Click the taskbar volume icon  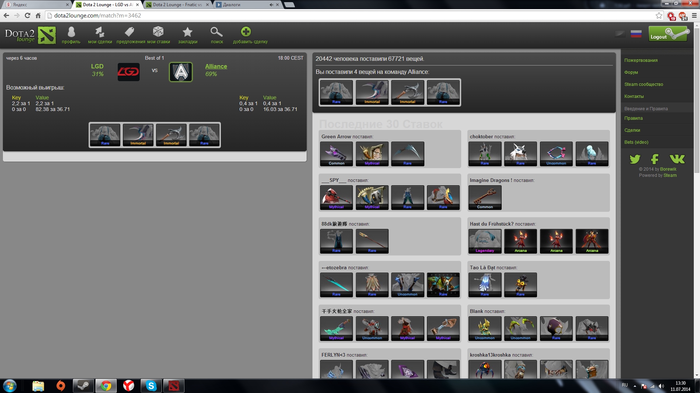point(661,386)
